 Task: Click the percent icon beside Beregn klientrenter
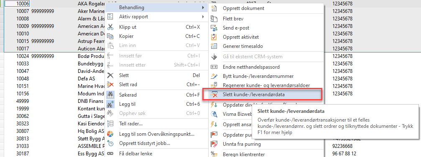coord(214,154)
